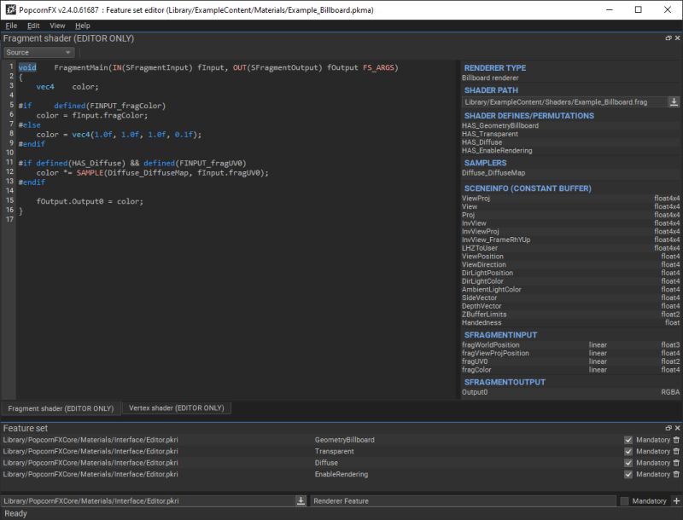683x520 pixels.
Task: Toggle Mandatory checkbox for GeometryBillboard
Action: point(628,440)
